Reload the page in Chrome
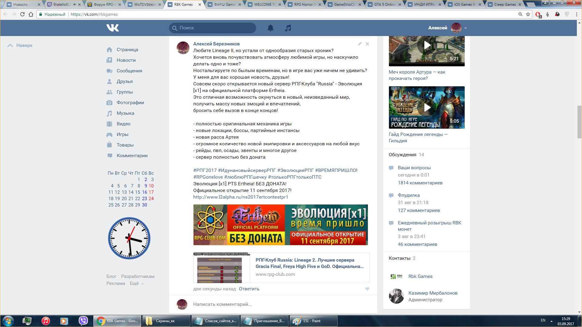This screenshot has width=582, height=327. click(22, 14)
